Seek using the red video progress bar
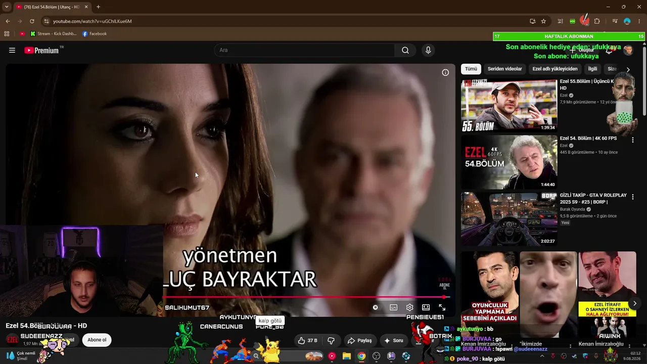Viewport: 647px width, 364px height. [306, 297]
